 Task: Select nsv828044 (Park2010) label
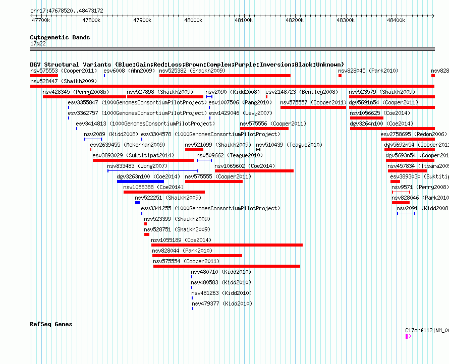tap(183, 251)
